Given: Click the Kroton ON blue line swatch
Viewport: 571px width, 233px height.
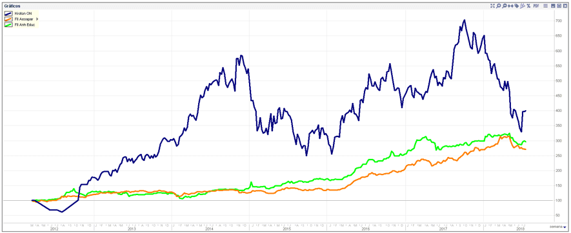Looking at the screenshot, I should pos(9,14).
